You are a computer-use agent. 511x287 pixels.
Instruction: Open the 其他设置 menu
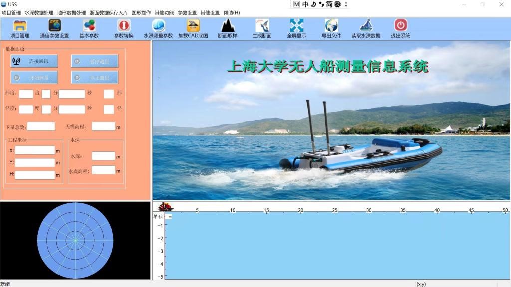(x=210, y=13)
